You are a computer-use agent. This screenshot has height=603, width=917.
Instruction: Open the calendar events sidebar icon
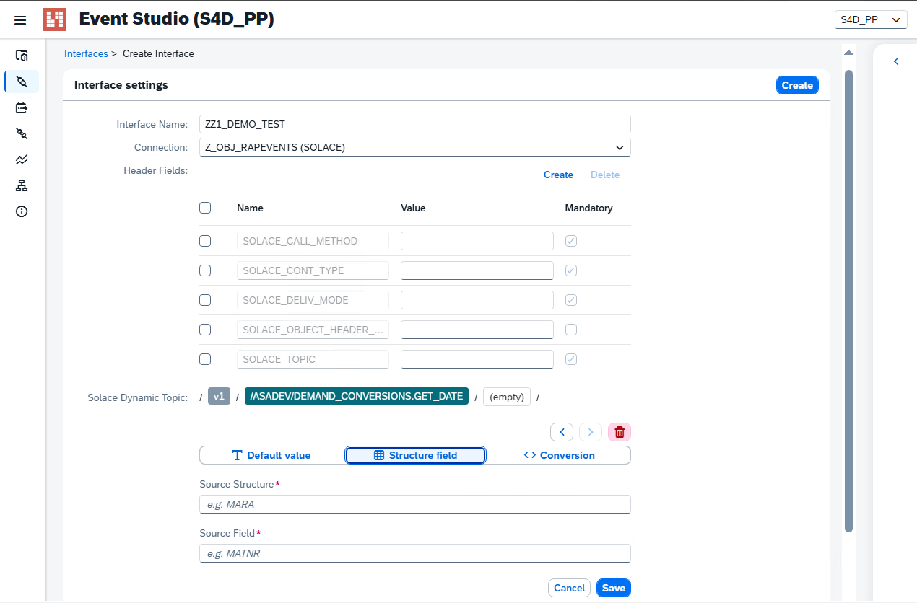(22, 107)
